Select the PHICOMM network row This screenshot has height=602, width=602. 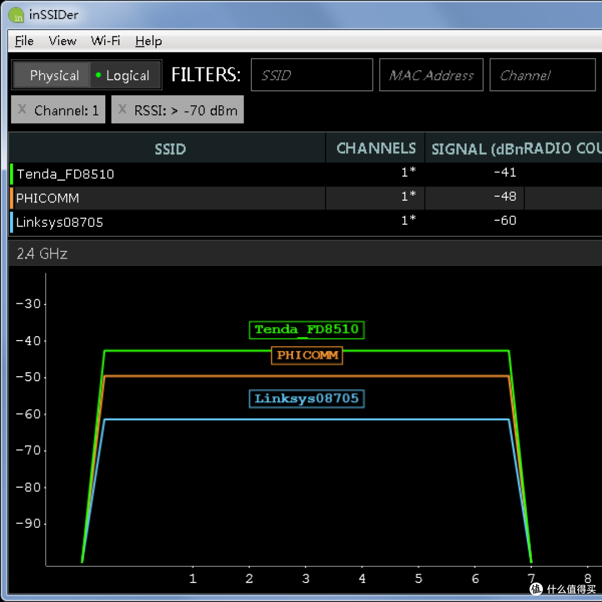[305, 198]
